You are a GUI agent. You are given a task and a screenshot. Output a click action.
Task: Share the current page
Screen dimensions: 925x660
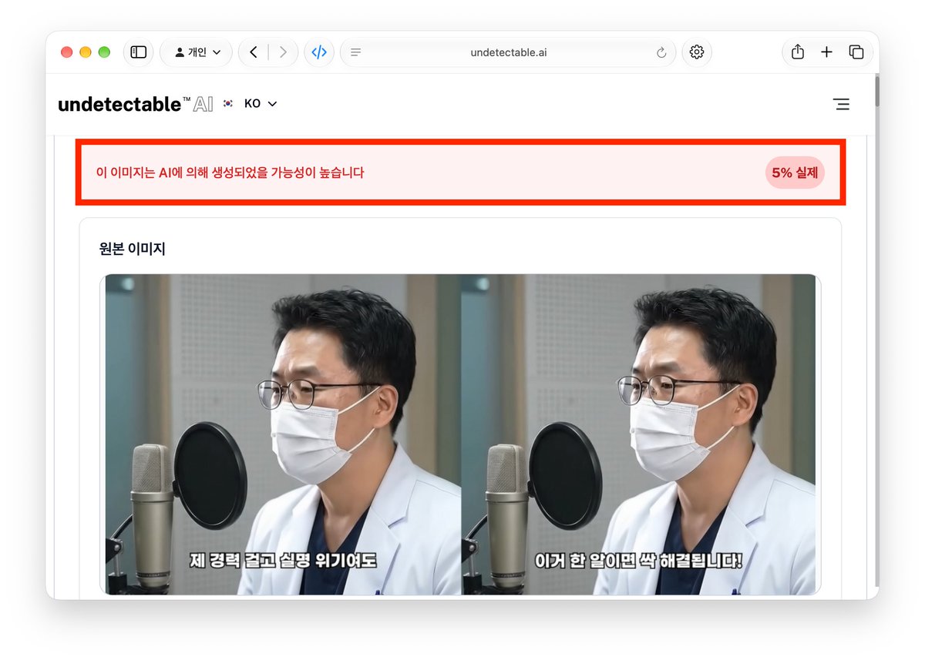coord(798,52)
